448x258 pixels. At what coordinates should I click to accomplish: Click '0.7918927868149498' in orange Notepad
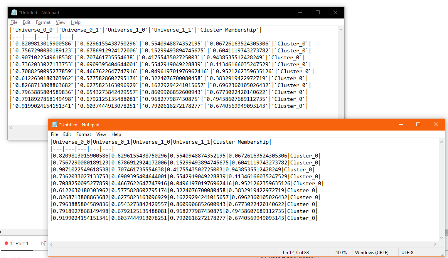[81, 211]
